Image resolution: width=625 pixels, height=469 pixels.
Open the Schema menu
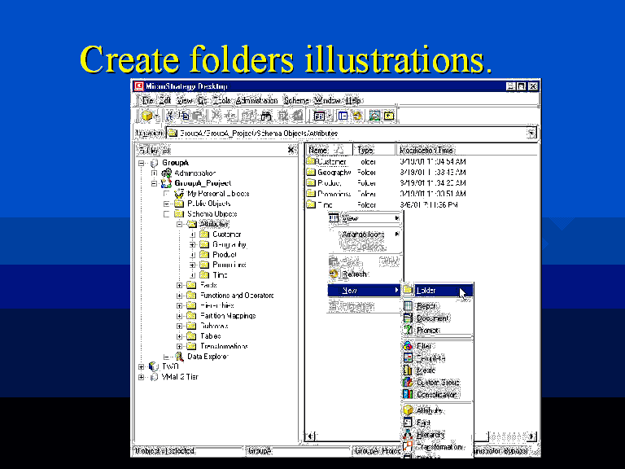coord(296,99)
